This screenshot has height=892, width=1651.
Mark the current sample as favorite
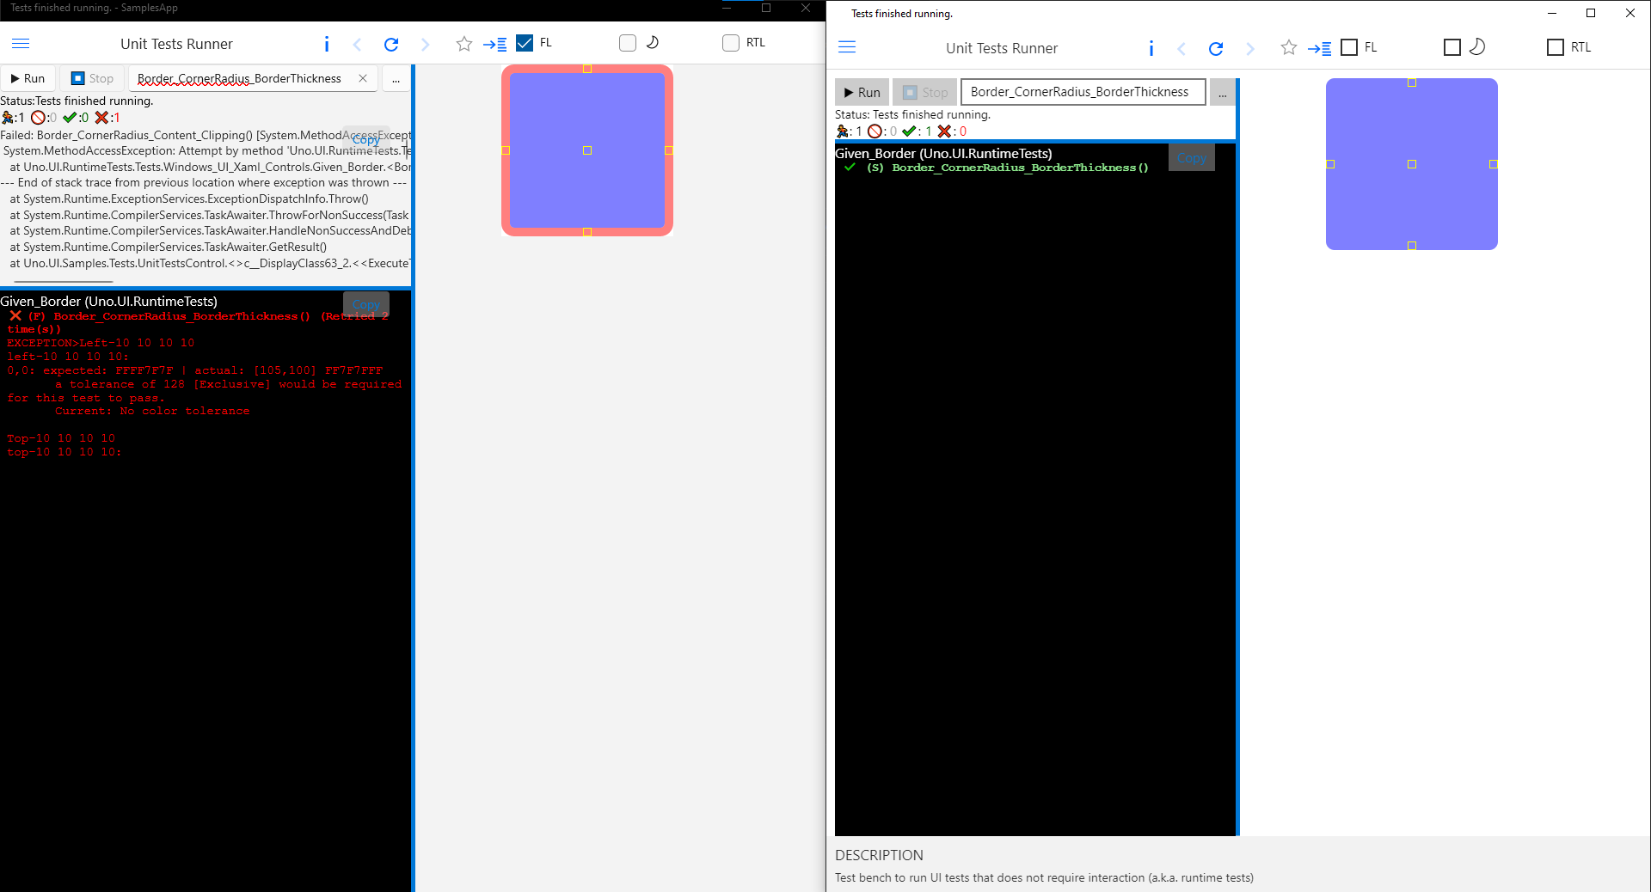463,44
